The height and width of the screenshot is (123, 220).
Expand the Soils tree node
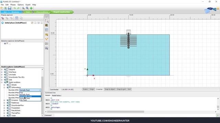(2, 80)
